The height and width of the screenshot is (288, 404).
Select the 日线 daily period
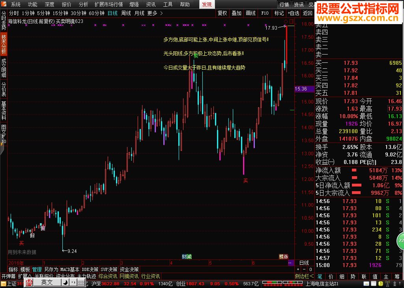(x=112, y=13)
